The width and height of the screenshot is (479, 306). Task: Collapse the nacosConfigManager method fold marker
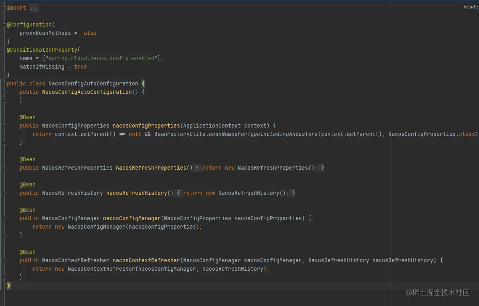[4, 219]
